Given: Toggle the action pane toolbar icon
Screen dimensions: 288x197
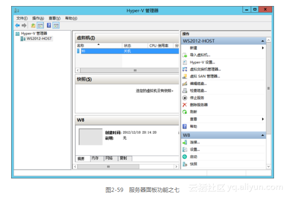Looking at the screenshot, I should 56,26.
